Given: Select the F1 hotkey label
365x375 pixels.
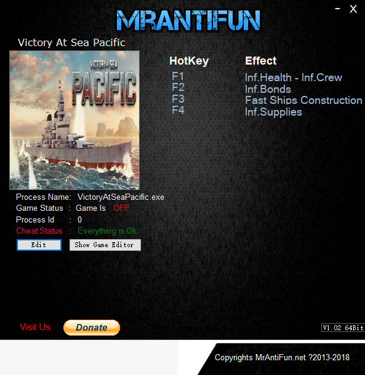Looking at the screenshot, I should [178, 76].
